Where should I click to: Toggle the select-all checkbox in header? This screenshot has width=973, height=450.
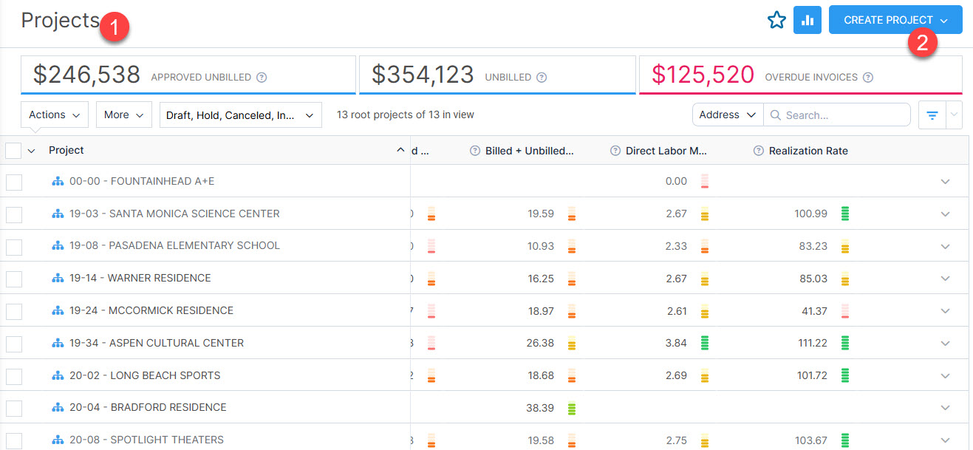point(13,151)
